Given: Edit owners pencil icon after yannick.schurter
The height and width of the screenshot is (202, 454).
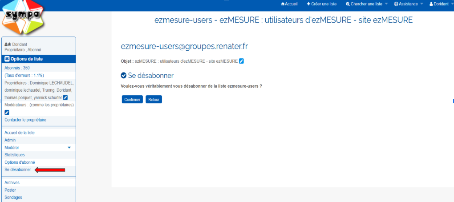Looking at the screenshot, I should click(x=65, y=97).
